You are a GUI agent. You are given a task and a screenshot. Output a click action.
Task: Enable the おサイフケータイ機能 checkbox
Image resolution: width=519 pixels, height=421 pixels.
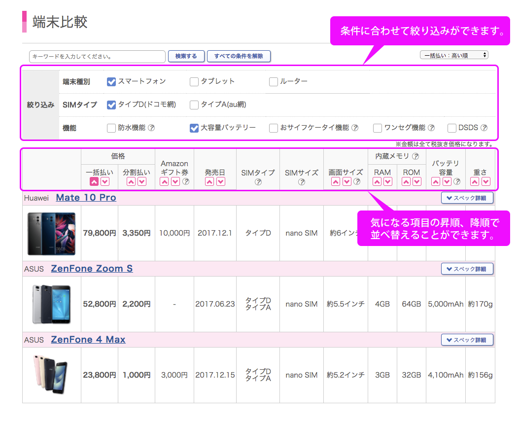274,128
